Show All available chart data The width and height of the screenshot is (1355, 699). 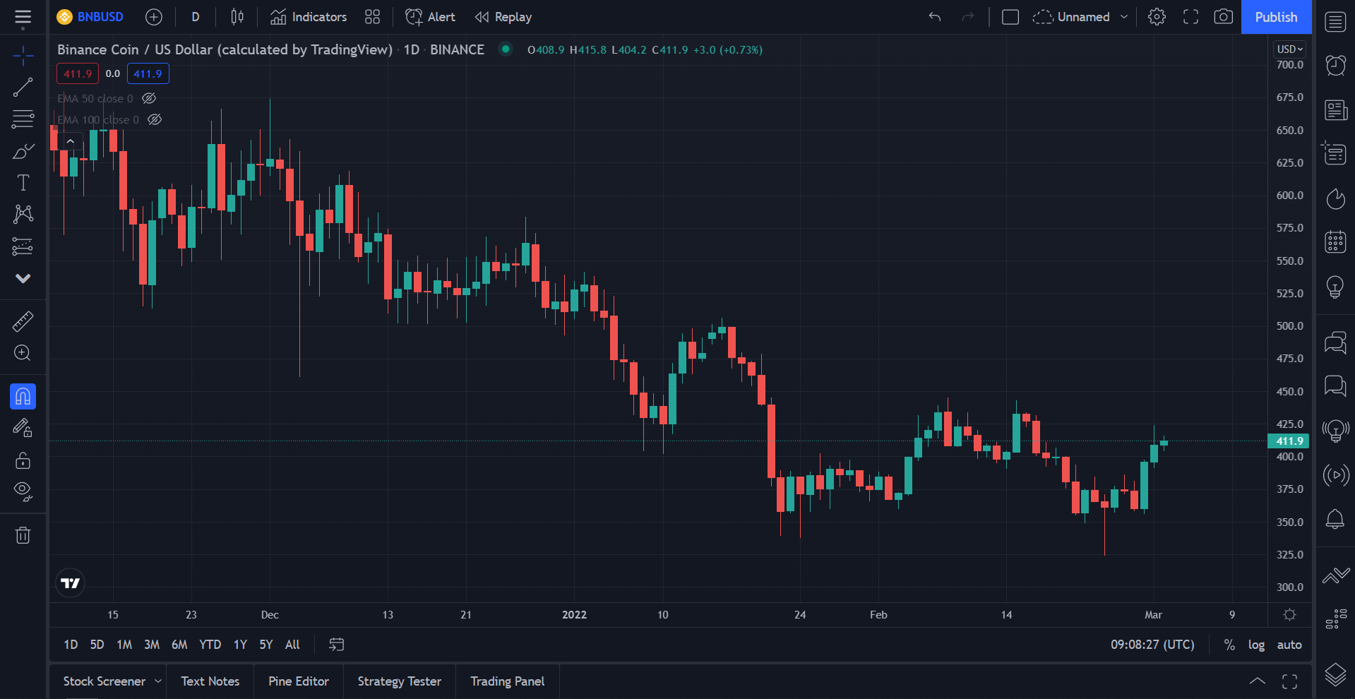292,645
